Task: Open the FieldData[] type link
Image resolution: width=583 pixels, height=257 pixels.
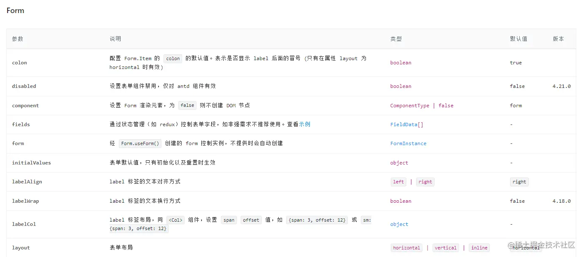Action: pos(407,125)
